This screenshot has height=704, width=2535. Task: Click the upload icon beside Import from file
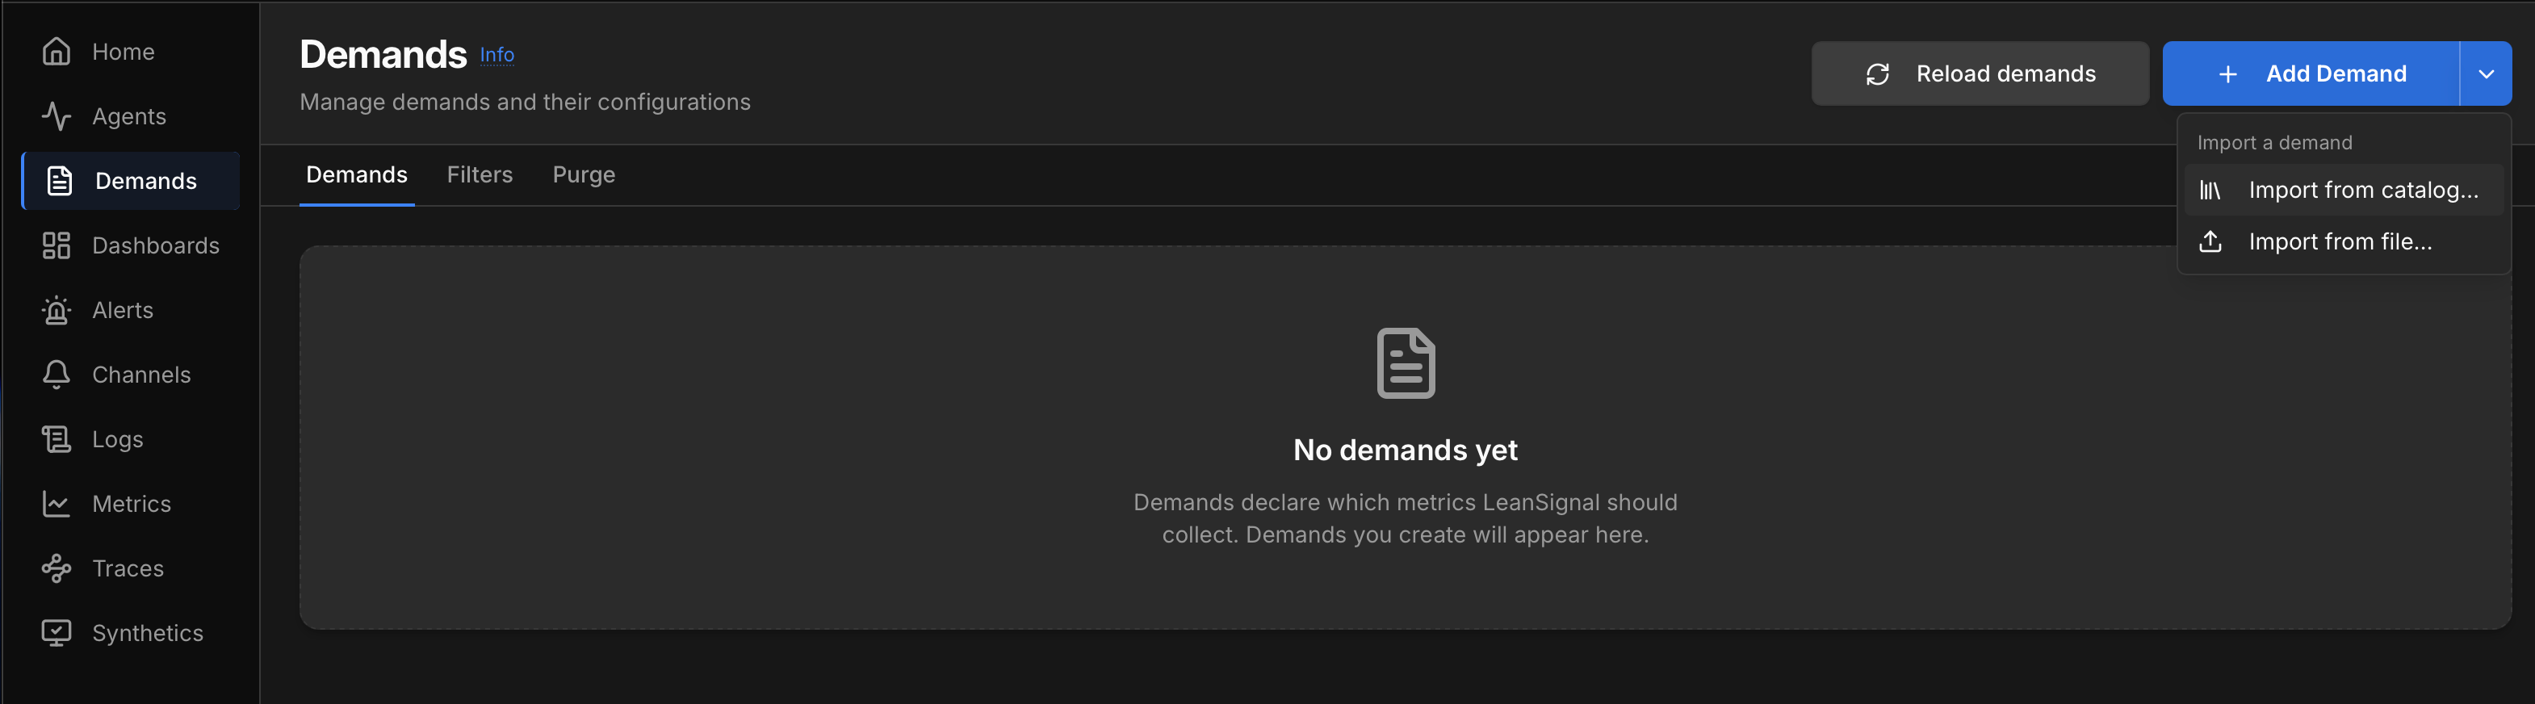point(2210,241)
